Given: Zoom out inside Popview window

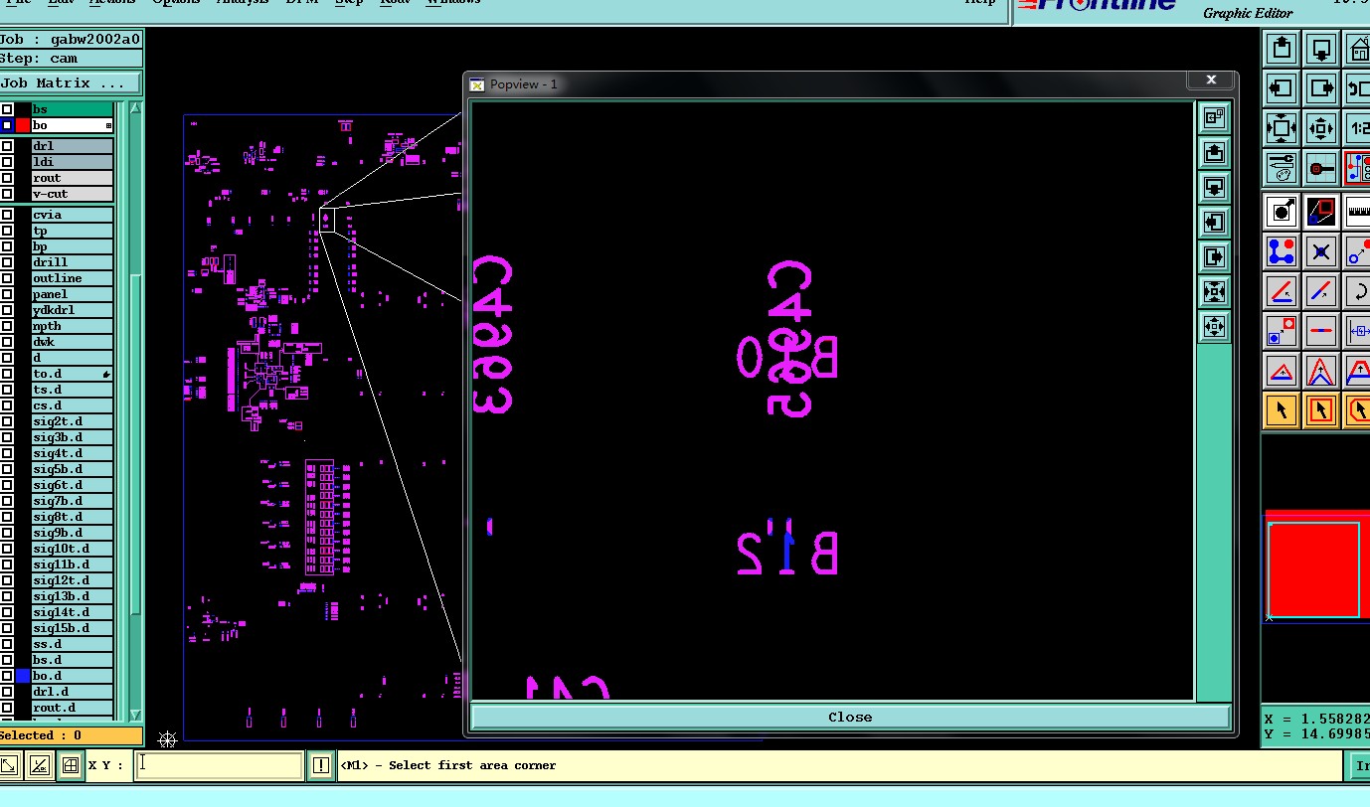Looking at the screenshot, I should point(1214,326).
